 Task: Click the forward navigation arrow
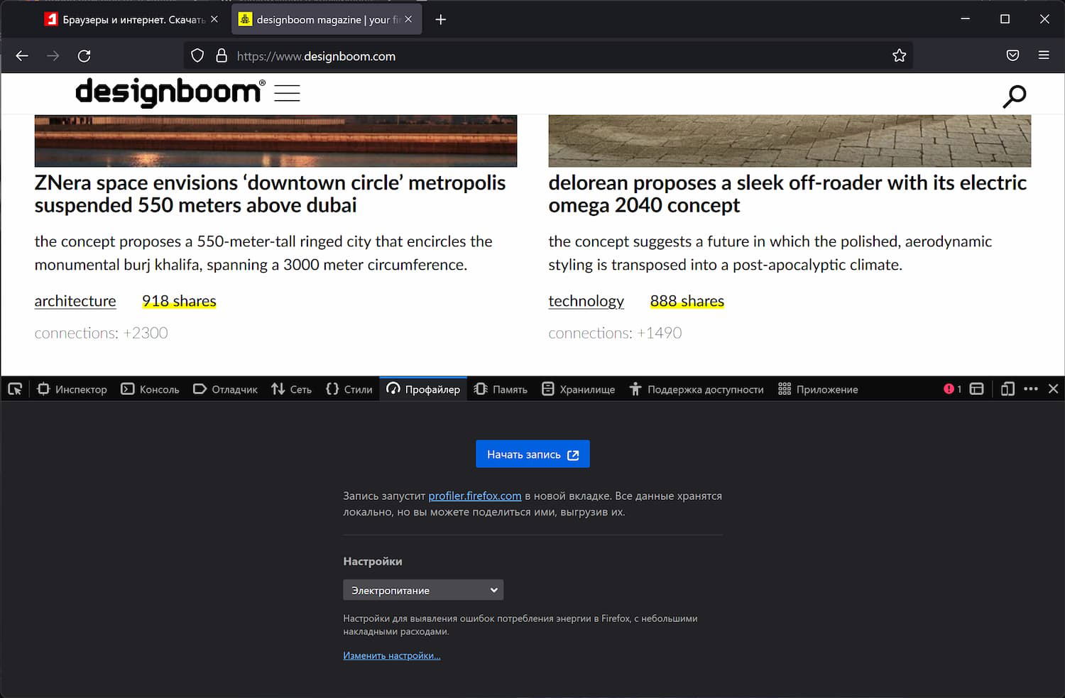click(x=53, y=55)
